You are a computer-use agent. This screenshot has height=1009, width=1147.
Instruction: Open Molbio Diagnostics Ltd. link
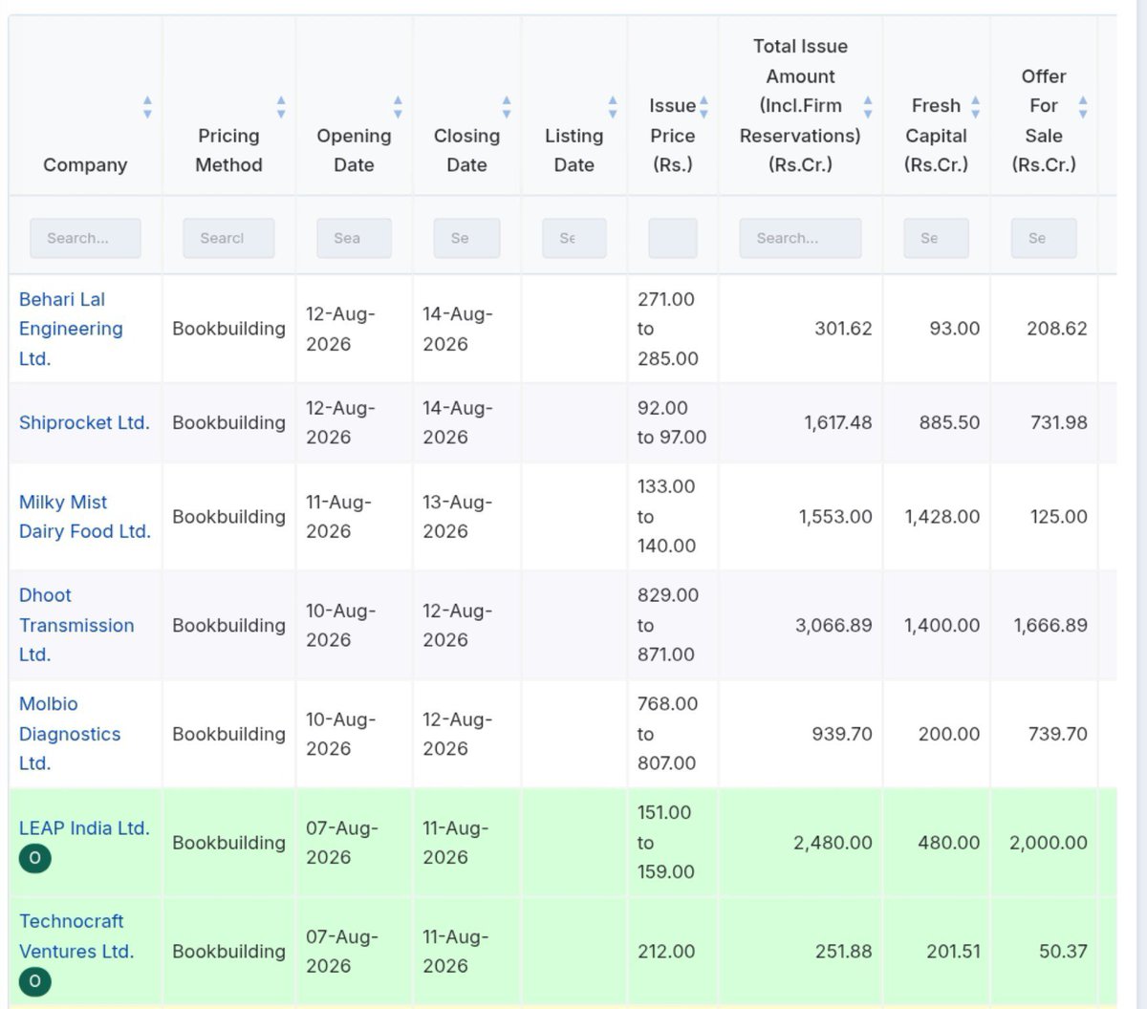(x=70, y=734)
